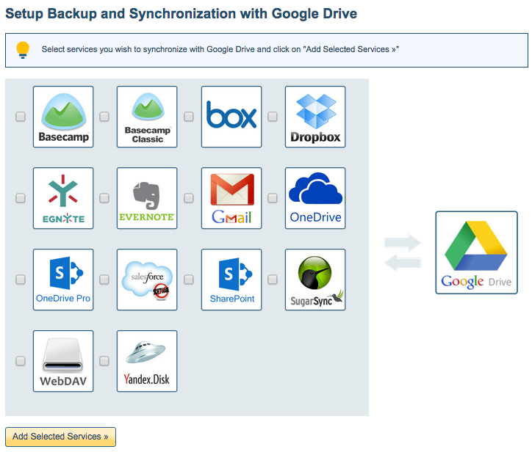Choose the Basecamp Classic service tile
The image size is (532, 452).
pyautogui.click(x=147, y=117)
